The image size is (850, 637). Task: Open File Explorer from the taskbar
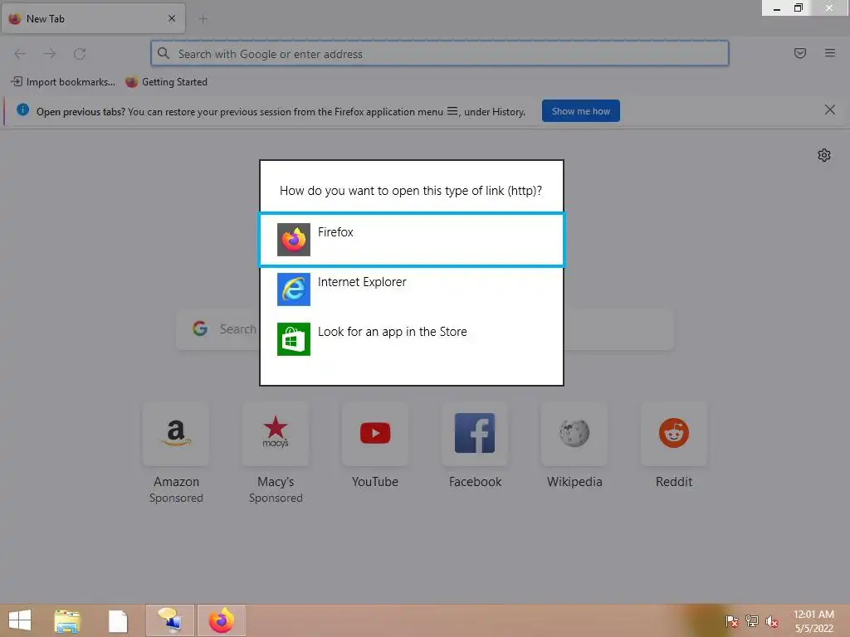click(x=68, y=620)
